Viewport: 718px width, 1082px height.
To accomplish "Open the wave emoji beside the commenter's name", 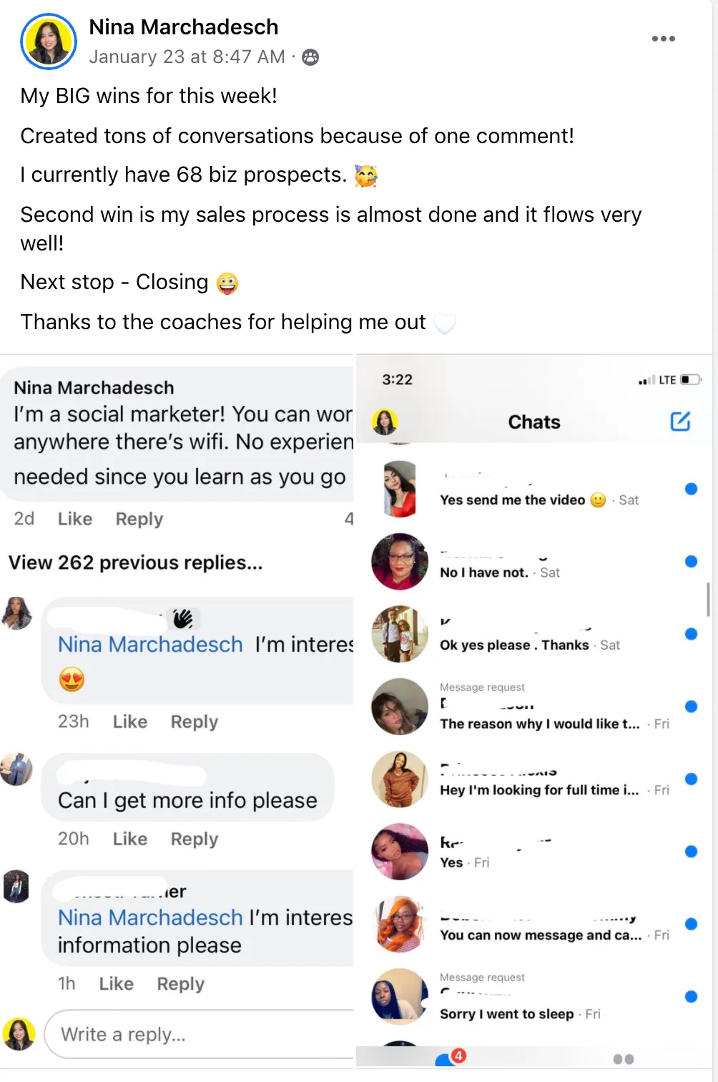I will 183,618.
